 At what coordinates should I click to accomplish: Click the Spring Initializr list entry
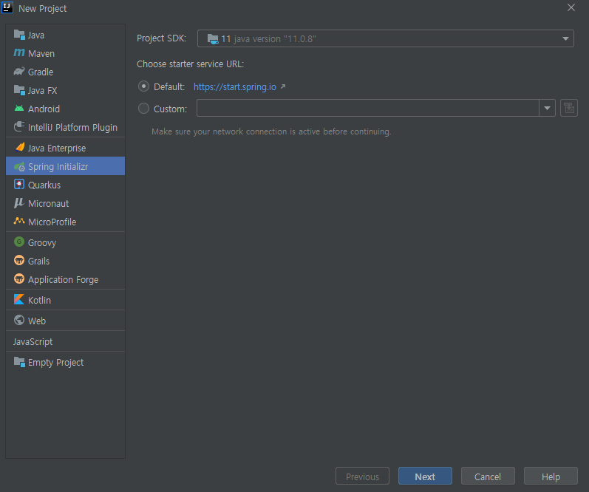click(x=65, y=166)
